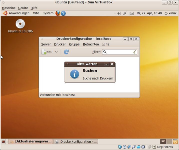Click the VirtualBox shared folders status icon
This screenshot has height=150, width=179.
coord(139,147)
